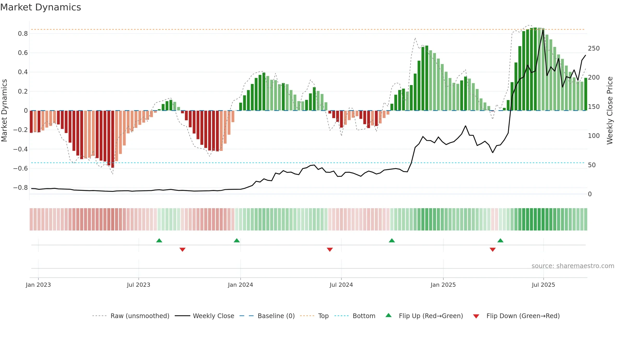Screen dimensions: 623x350
Task: Click the Jan 2023 axis label
Action: click(38, 285)
